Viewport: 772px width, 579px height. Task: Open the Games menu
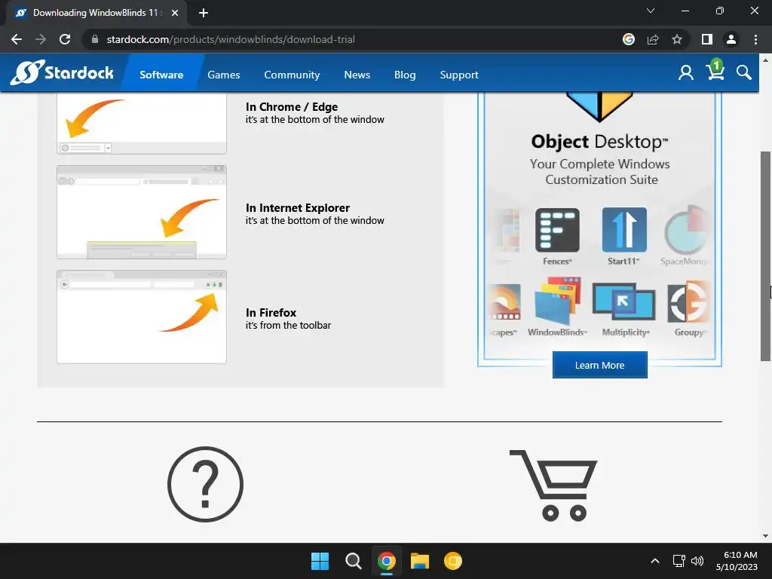tap(223, 75)
